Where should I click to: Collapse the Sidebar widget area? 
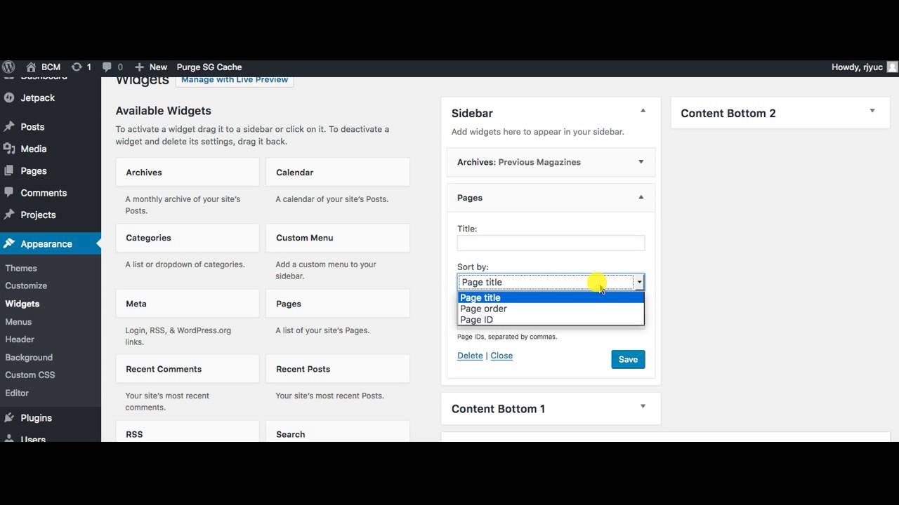tap(643, 111)
